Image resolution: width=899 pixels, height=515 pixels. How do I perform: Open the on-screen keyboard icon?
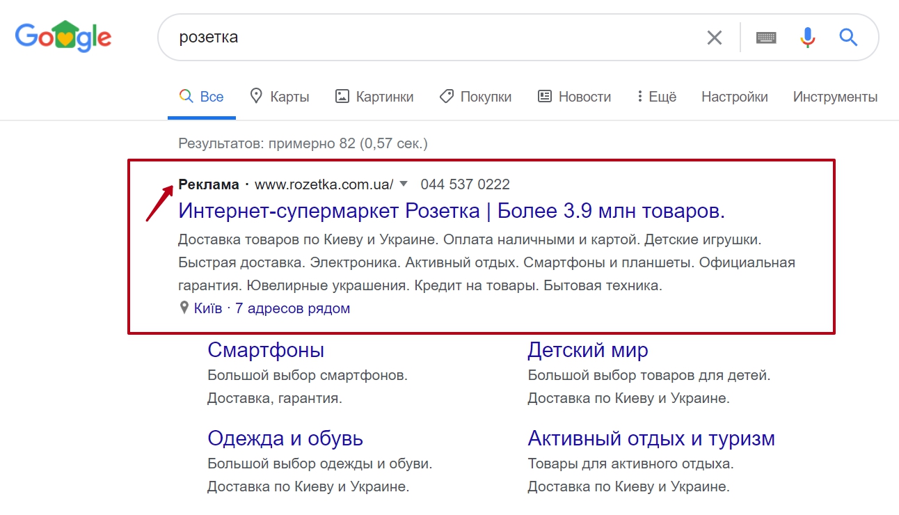pyautogui.click(x=766, y=38)
